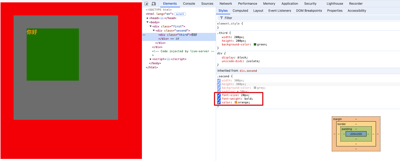Click the ellipsis badge inside head tag

162,18
